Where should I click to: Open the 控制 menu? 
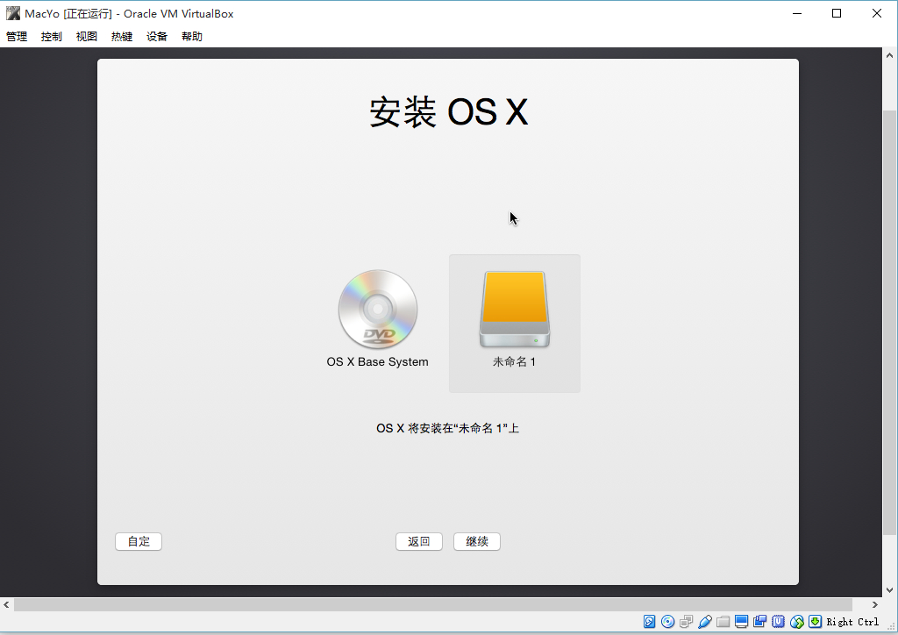[52, 36]
